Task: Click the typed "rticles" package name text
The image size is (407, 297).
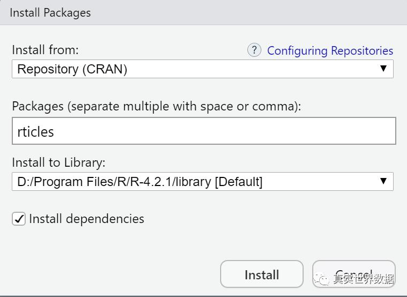Action: point(36,132)
